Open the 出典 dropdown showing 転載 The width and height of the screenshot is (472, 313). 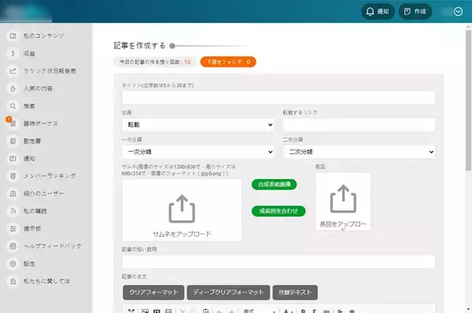[x=197, y=124]
